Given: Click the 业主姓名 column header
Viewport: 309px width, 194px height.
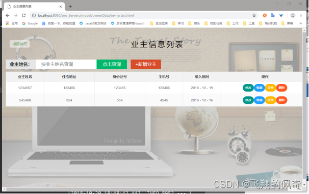Looking at the screenshot, I should tap(25, 77).
